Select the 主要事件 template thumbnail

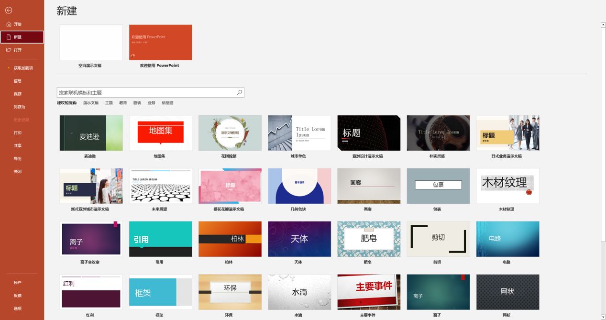[x=369, y=292]
